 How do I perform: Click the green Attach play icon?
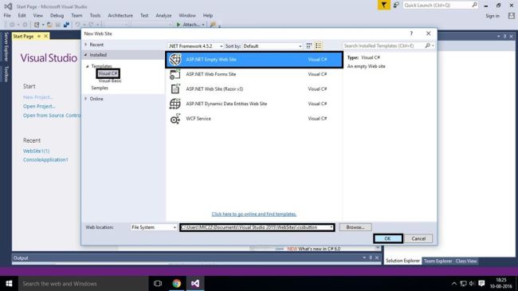coord(179,25)
